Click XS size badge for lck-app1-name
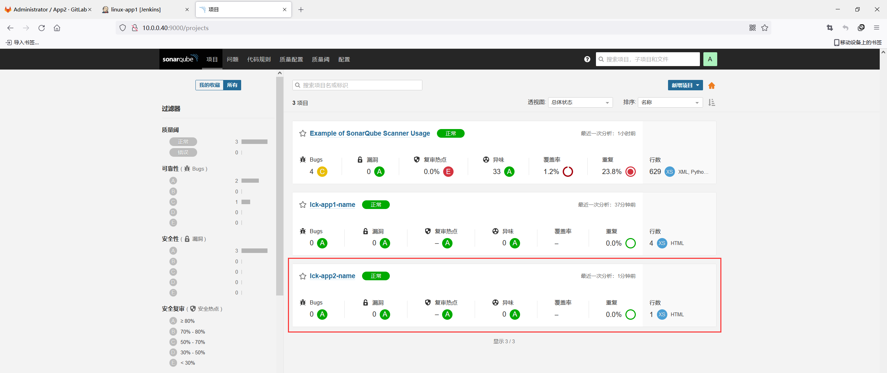The height and width of the screenshot is (373, 887). pos(662,243)
